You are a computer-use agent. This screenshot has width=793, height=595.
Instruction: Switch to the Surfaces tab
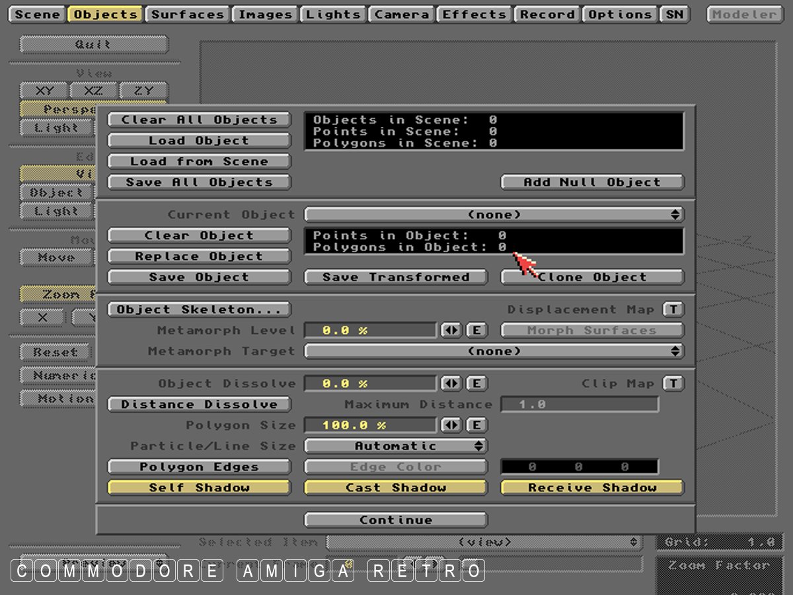(188, 14)
